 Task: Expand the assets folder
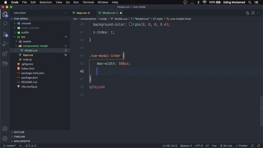point(16,42)
